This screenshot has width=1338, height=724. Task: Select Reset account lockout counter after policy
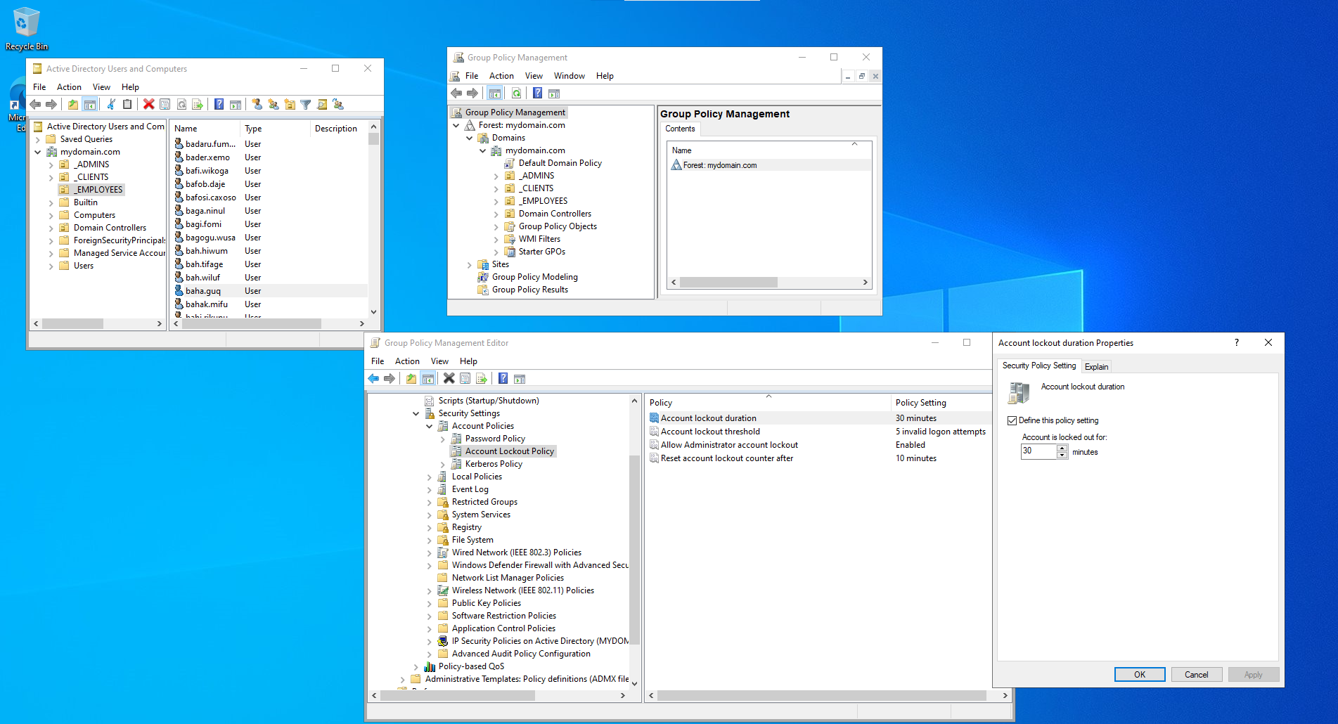click(x=727, y=458)
